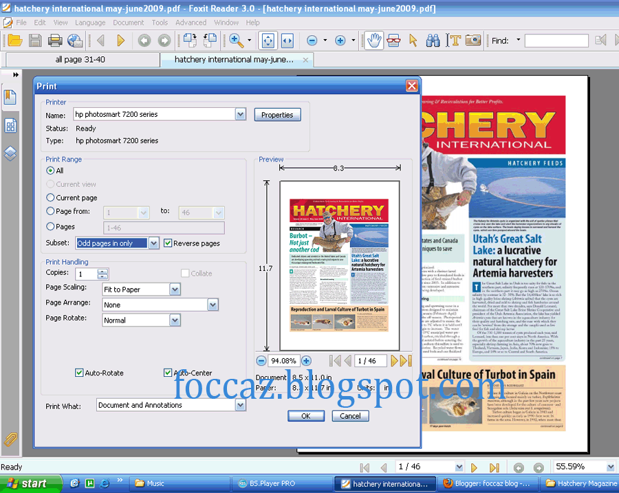Image resolution: width=619 pixels, height=493 pixels.
Task: Click the Fit Page toolbar icon
Action: point(268,41)
